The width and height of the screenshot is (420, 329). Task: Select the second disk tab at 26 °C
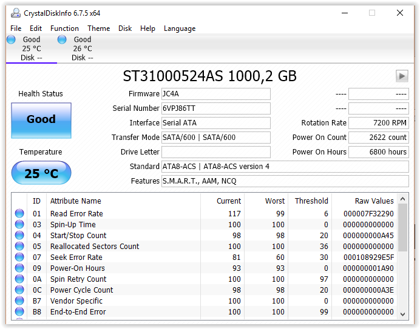click(82, 48)
